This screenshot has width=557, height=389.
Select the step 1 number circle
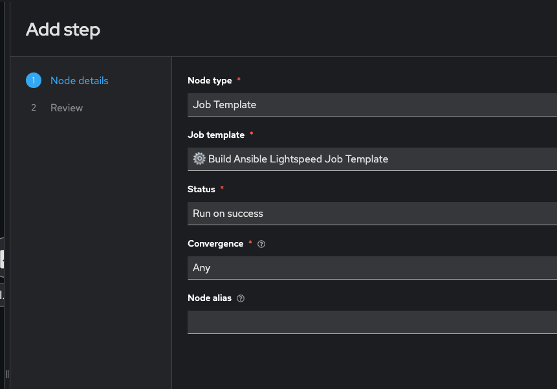pos(34,80)
